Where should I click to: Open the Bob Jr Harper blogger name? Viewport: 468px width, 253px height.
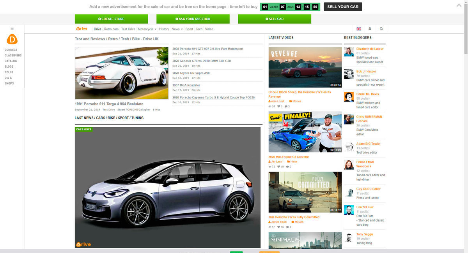(x=366, y=72)
